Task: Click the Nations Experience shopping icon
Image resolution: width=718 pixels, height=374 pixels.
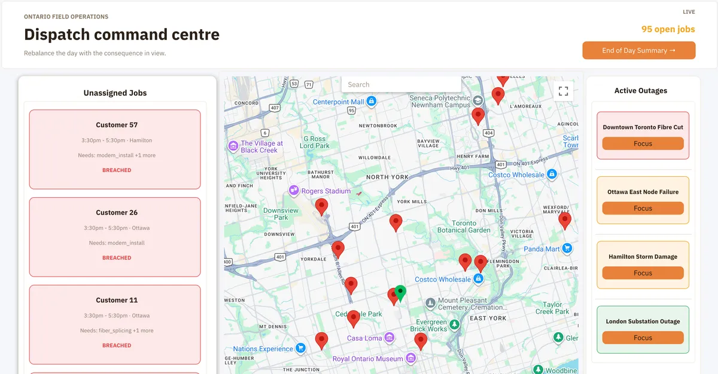Action: point(301,348)
